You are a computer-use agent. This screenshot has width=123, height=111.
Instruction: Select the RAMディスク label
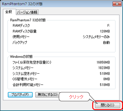21,25
